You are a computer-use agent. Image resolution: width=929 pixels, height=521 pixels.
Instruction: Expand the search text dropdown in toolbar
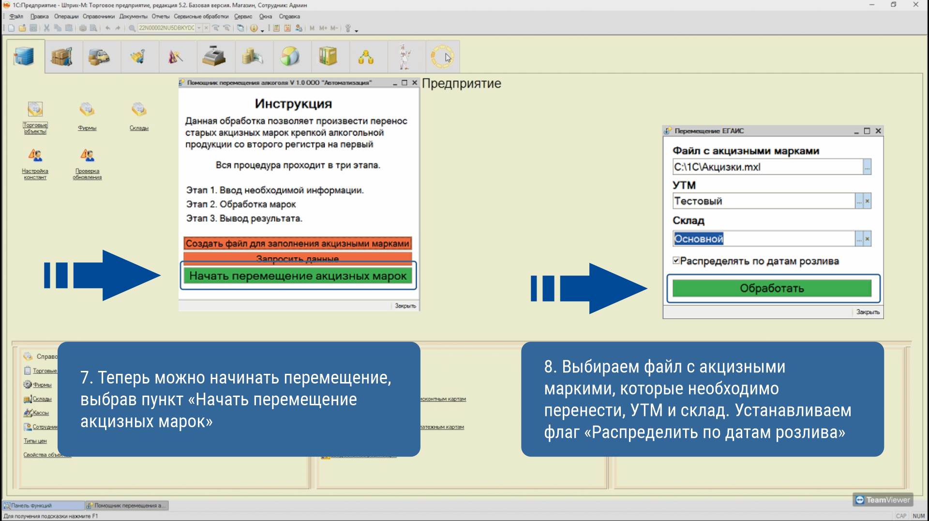(x=199, y=28)
